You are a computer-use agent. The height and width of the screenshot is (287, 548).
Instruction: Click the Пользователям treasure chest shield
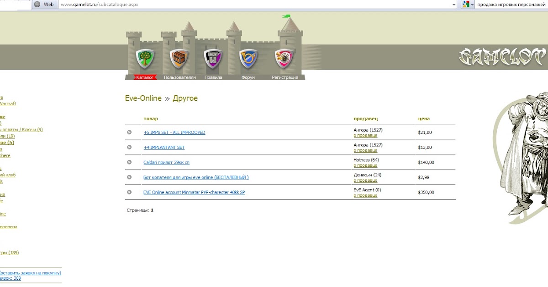click(179, 58)
